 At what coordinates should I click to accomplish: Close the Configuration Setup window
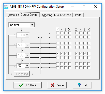tap(96, 7)
